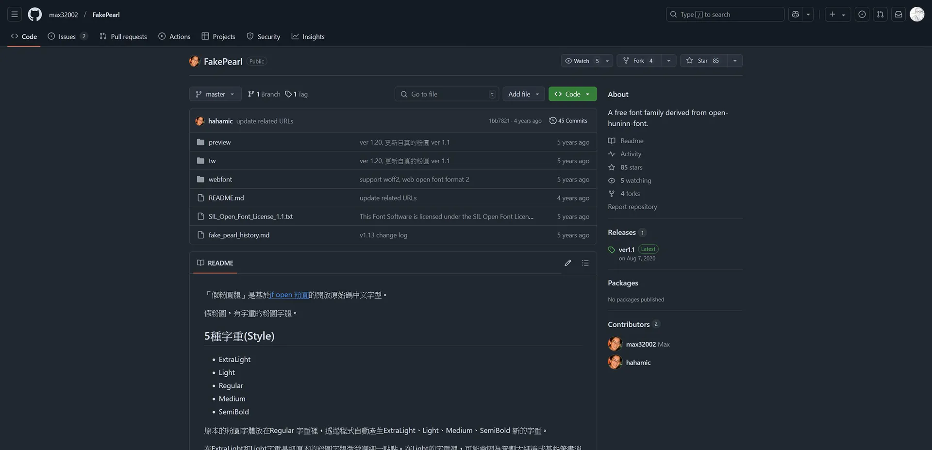This screenshot has height=450, width=932.
Task: Expand the fork options dropdown arrow
Action: coord(668,61)
